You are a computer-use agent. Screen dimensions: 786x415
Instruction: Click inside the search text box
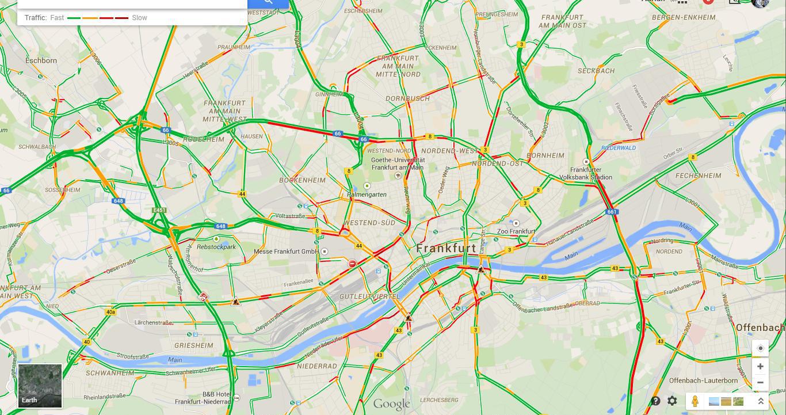coord(132,3)
